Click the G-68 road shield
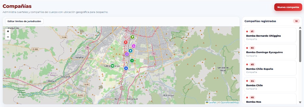 tap(64, 37)
